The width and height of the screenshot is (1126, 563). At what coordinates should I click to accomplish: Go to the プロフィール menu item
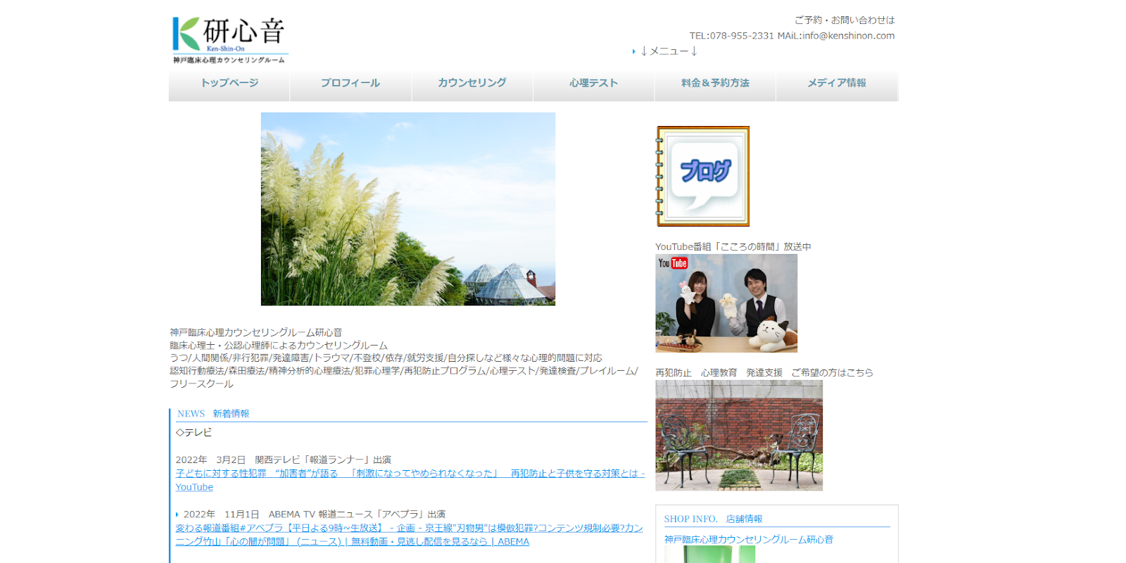(350, 83)
